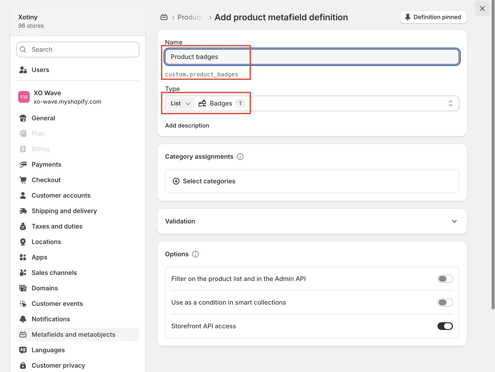Click the Customer accounts person icon
Image resolution: width=495 pixels, height=372 pixels.
tap(23, 196)
